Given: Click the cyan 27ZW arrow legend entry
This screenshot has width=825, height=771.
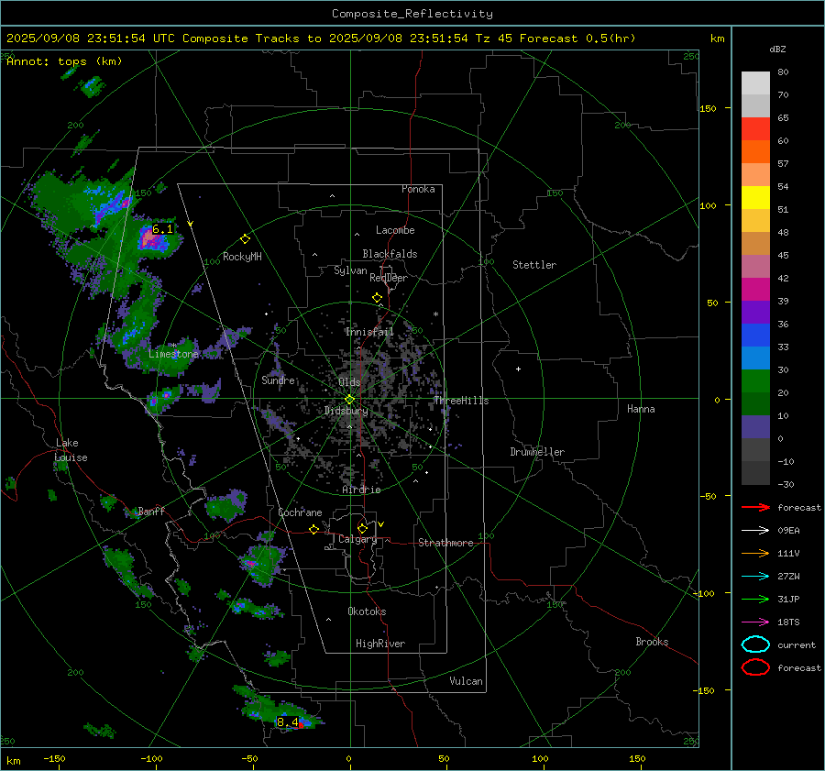Looking at the screenshot, I should click(x=755, y=577).
